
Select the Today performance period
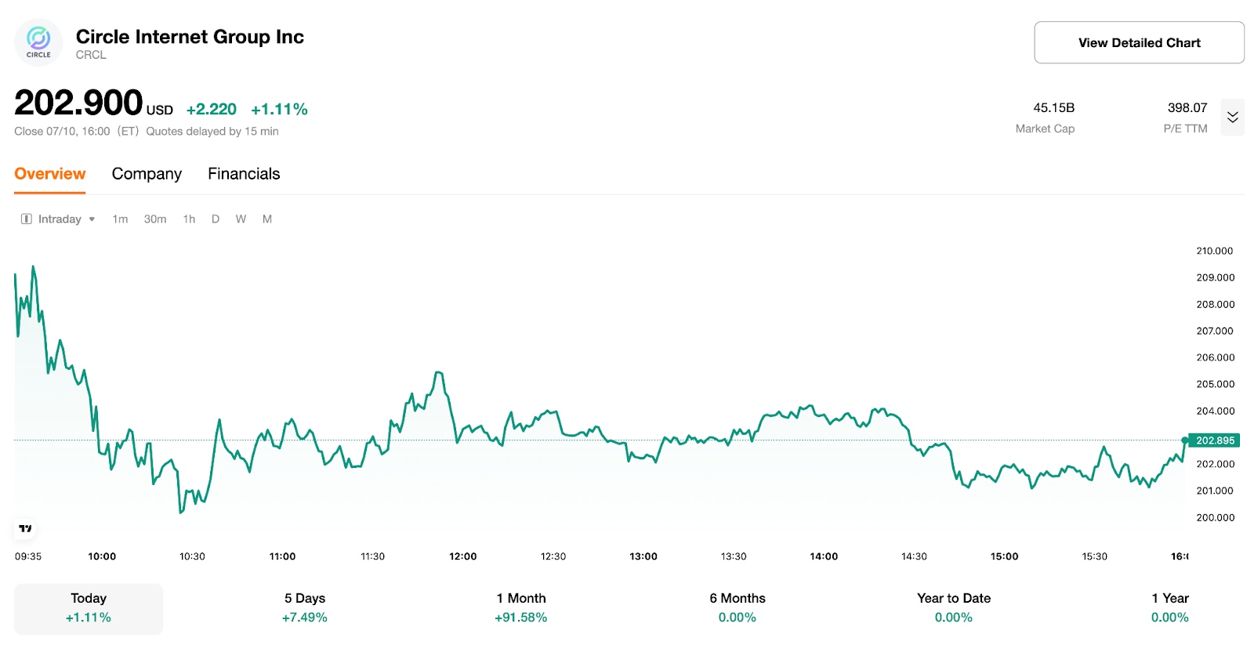tap(89, 608)
